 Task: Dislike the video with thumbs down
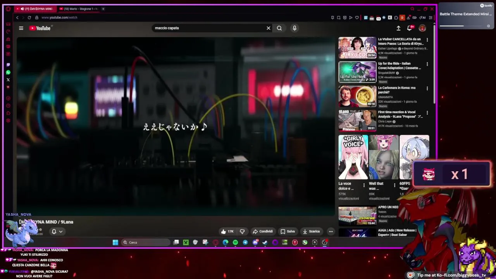click(x=242, y=231)
